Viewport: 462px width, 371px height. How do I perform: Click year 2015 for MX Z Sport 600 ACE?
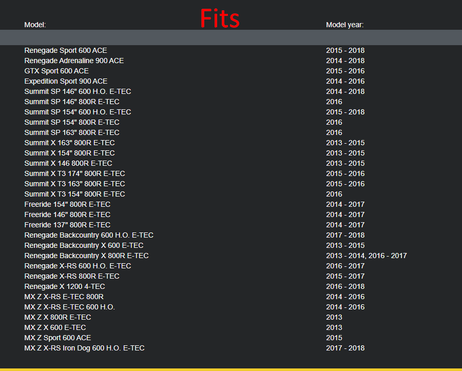pyautogui.click(x=334, y=338)
